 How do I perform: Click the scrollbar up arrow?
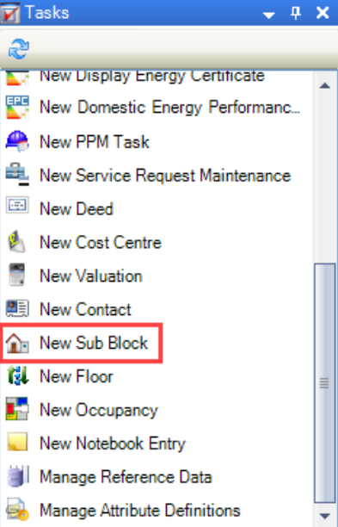(x=324, y=86)
